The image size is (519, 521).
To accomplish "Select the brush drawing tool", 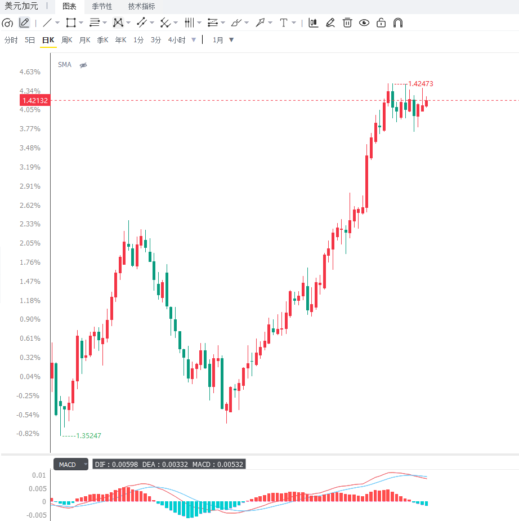I will (236, 23).
